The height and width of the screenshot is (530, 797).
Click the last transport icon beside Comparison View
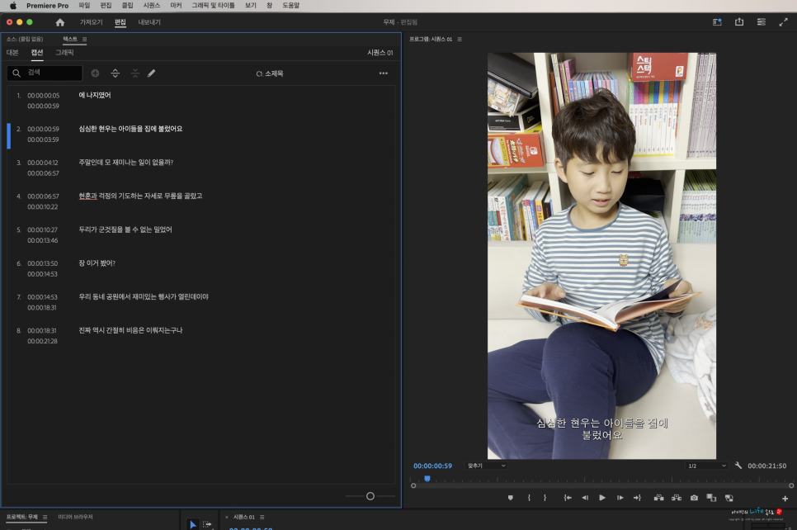pos(729,498)
